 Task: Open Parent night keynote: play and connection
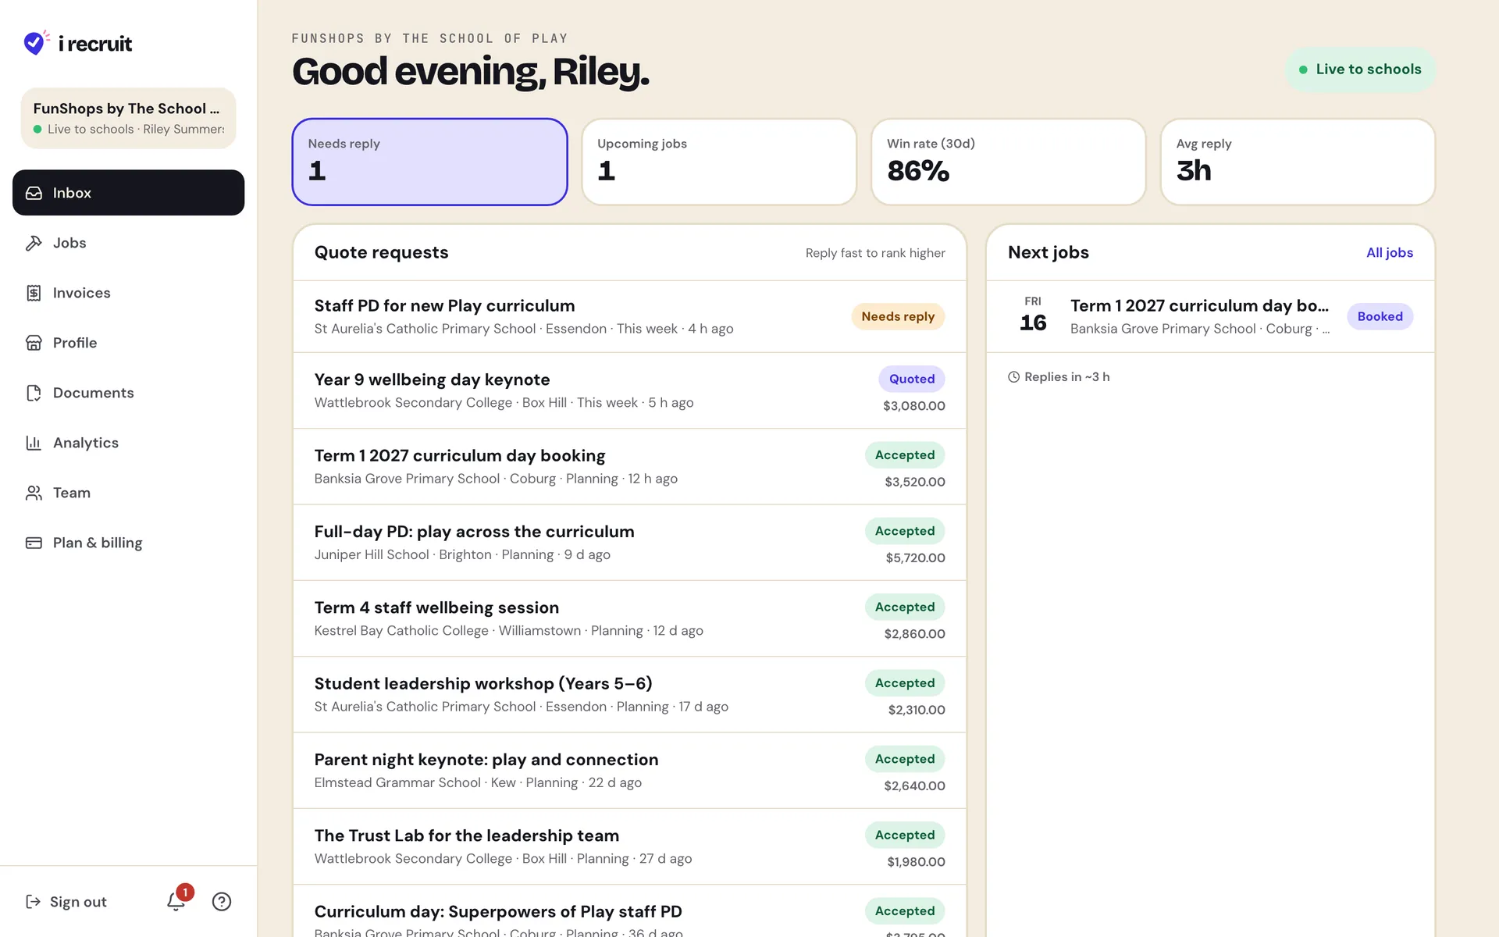(629, 770)
